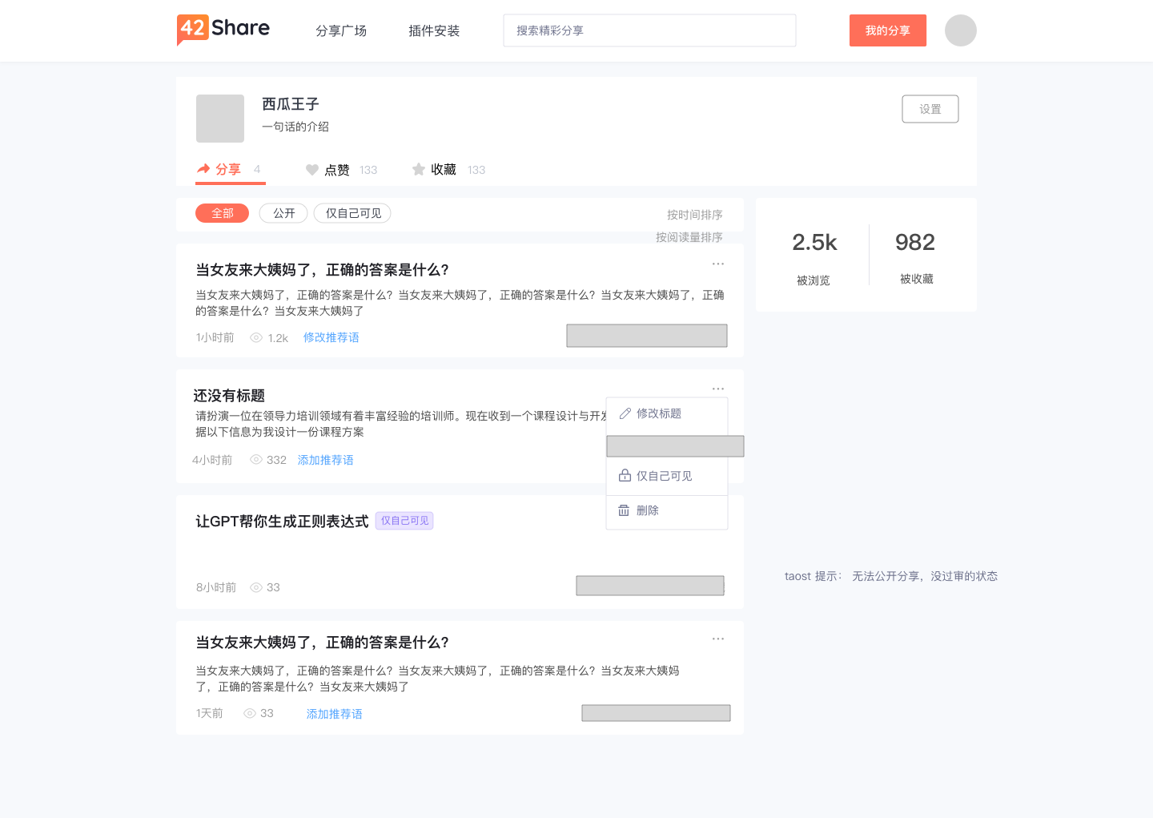Choose 修改标题 in the context menu

667,413
